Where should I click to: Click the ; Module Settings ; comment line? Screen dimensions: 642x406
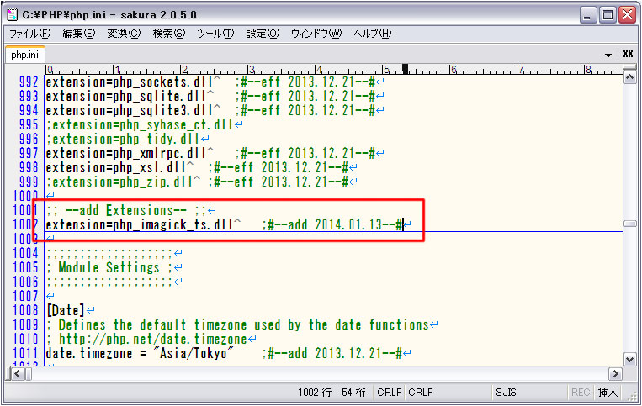pos(109,268)
